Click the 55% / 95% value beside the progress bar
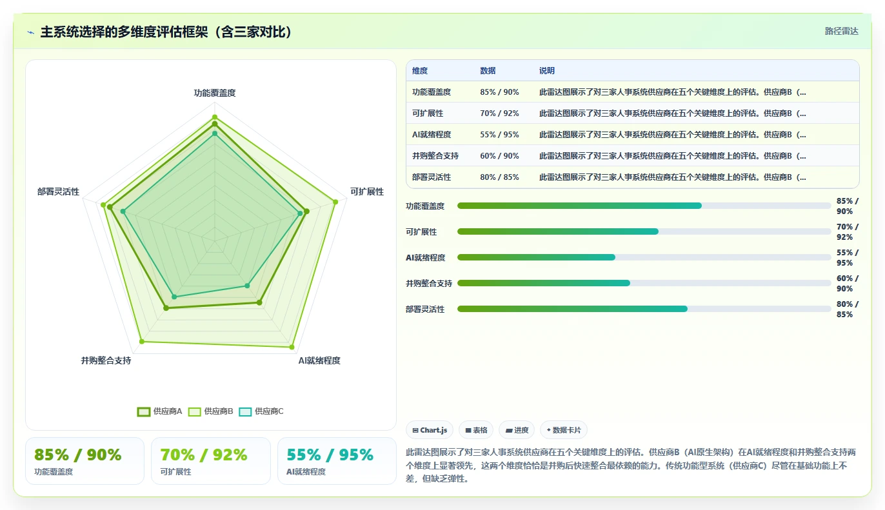Viewport: 885px width, 510px height. click(x=848, y=258)
